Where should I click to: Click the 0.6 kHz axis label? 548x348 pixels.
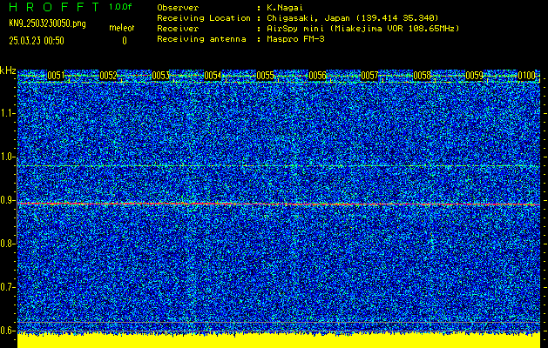(7, 331)
